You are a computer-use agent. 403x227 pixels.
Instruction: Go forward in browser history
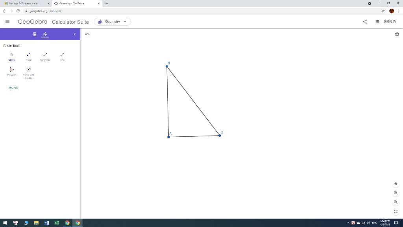point(11,11)
